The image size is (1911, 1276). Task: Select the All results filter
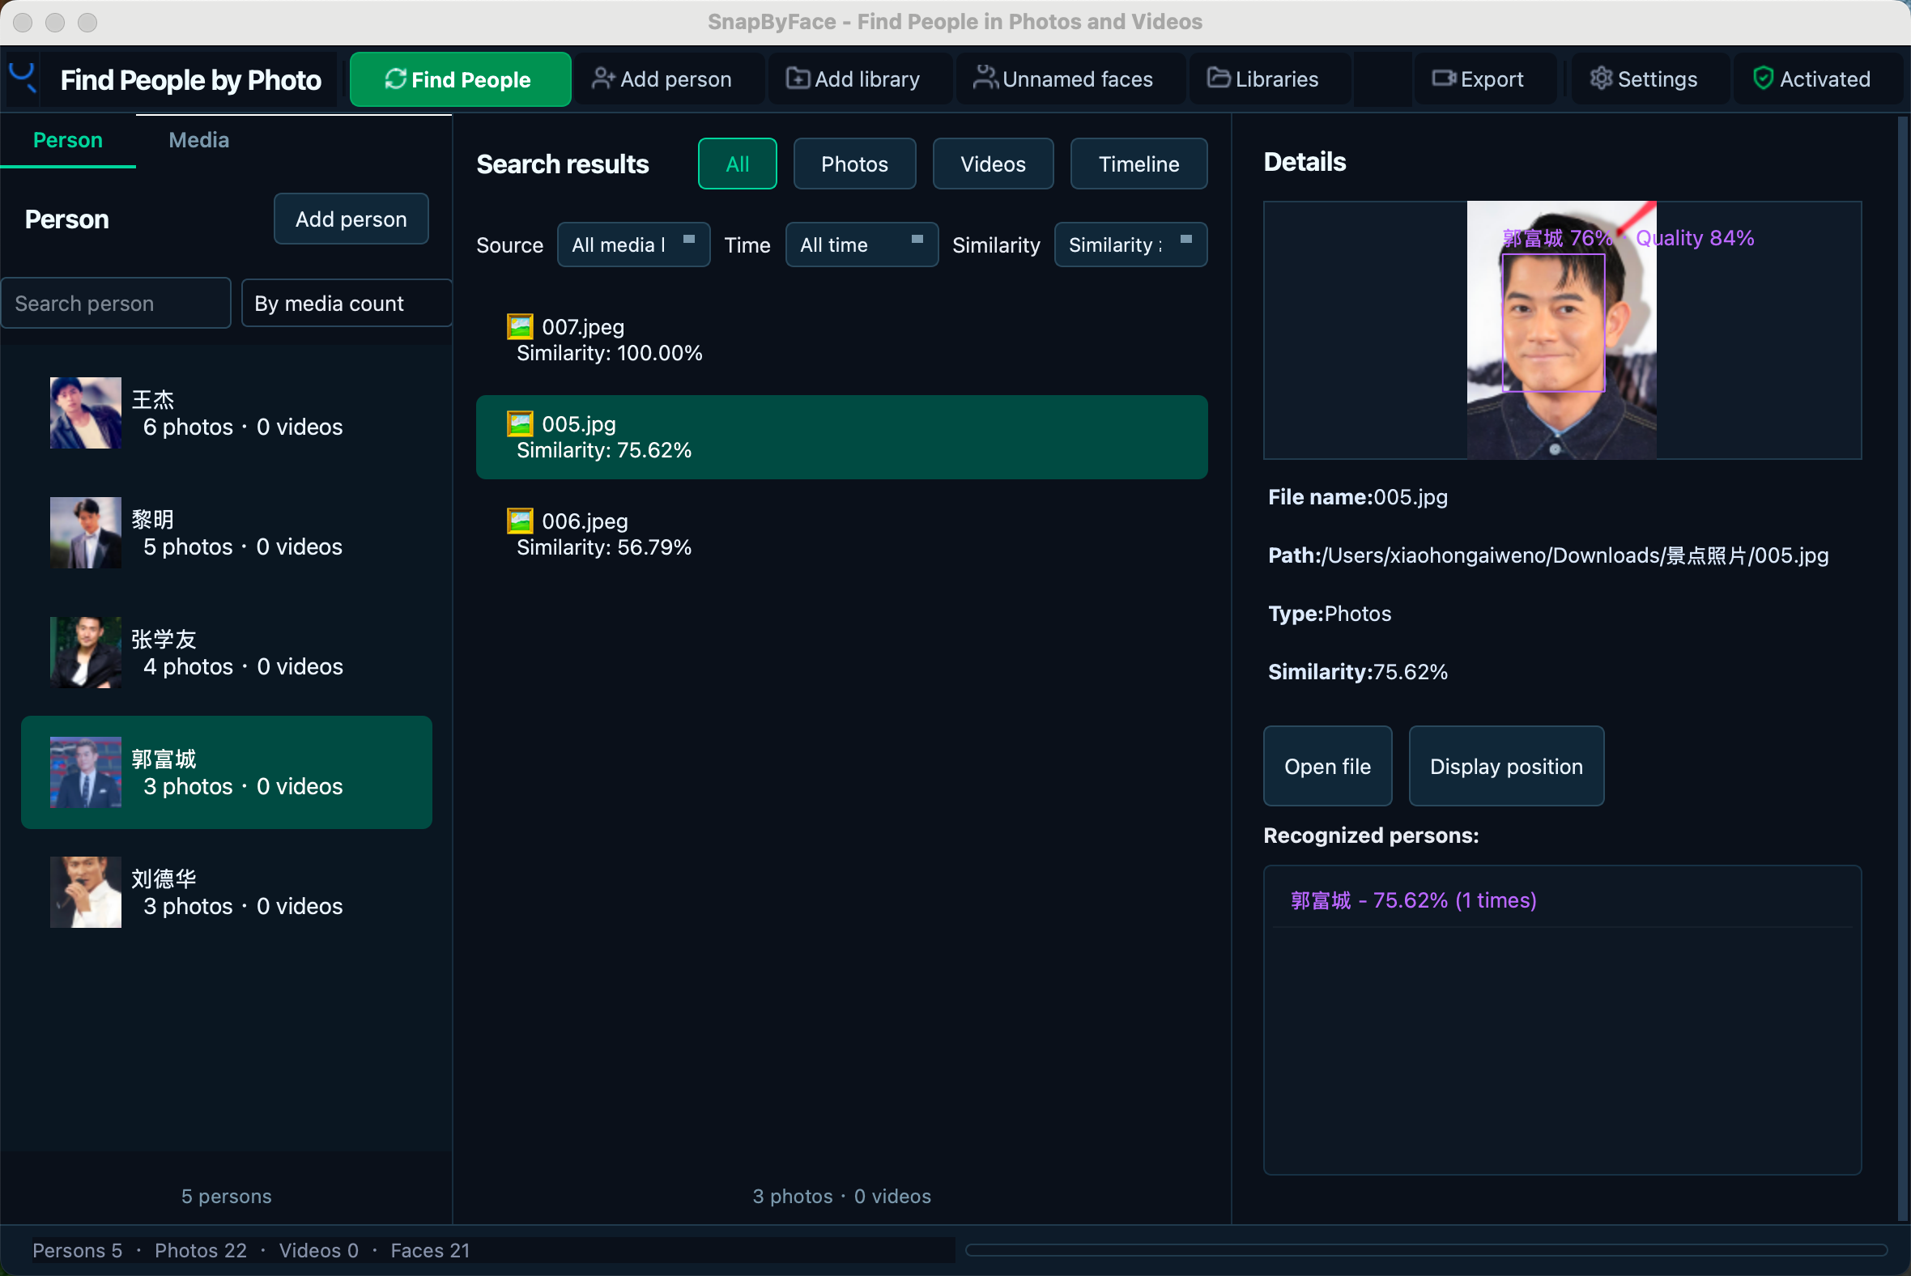(x=738, y=164)
